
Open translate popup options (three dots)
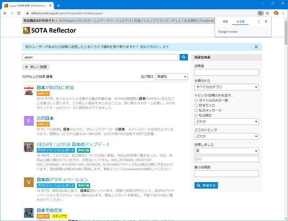click(259, 21)
